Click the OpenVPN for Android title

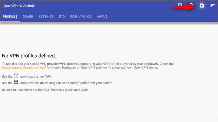click(19, 6)
